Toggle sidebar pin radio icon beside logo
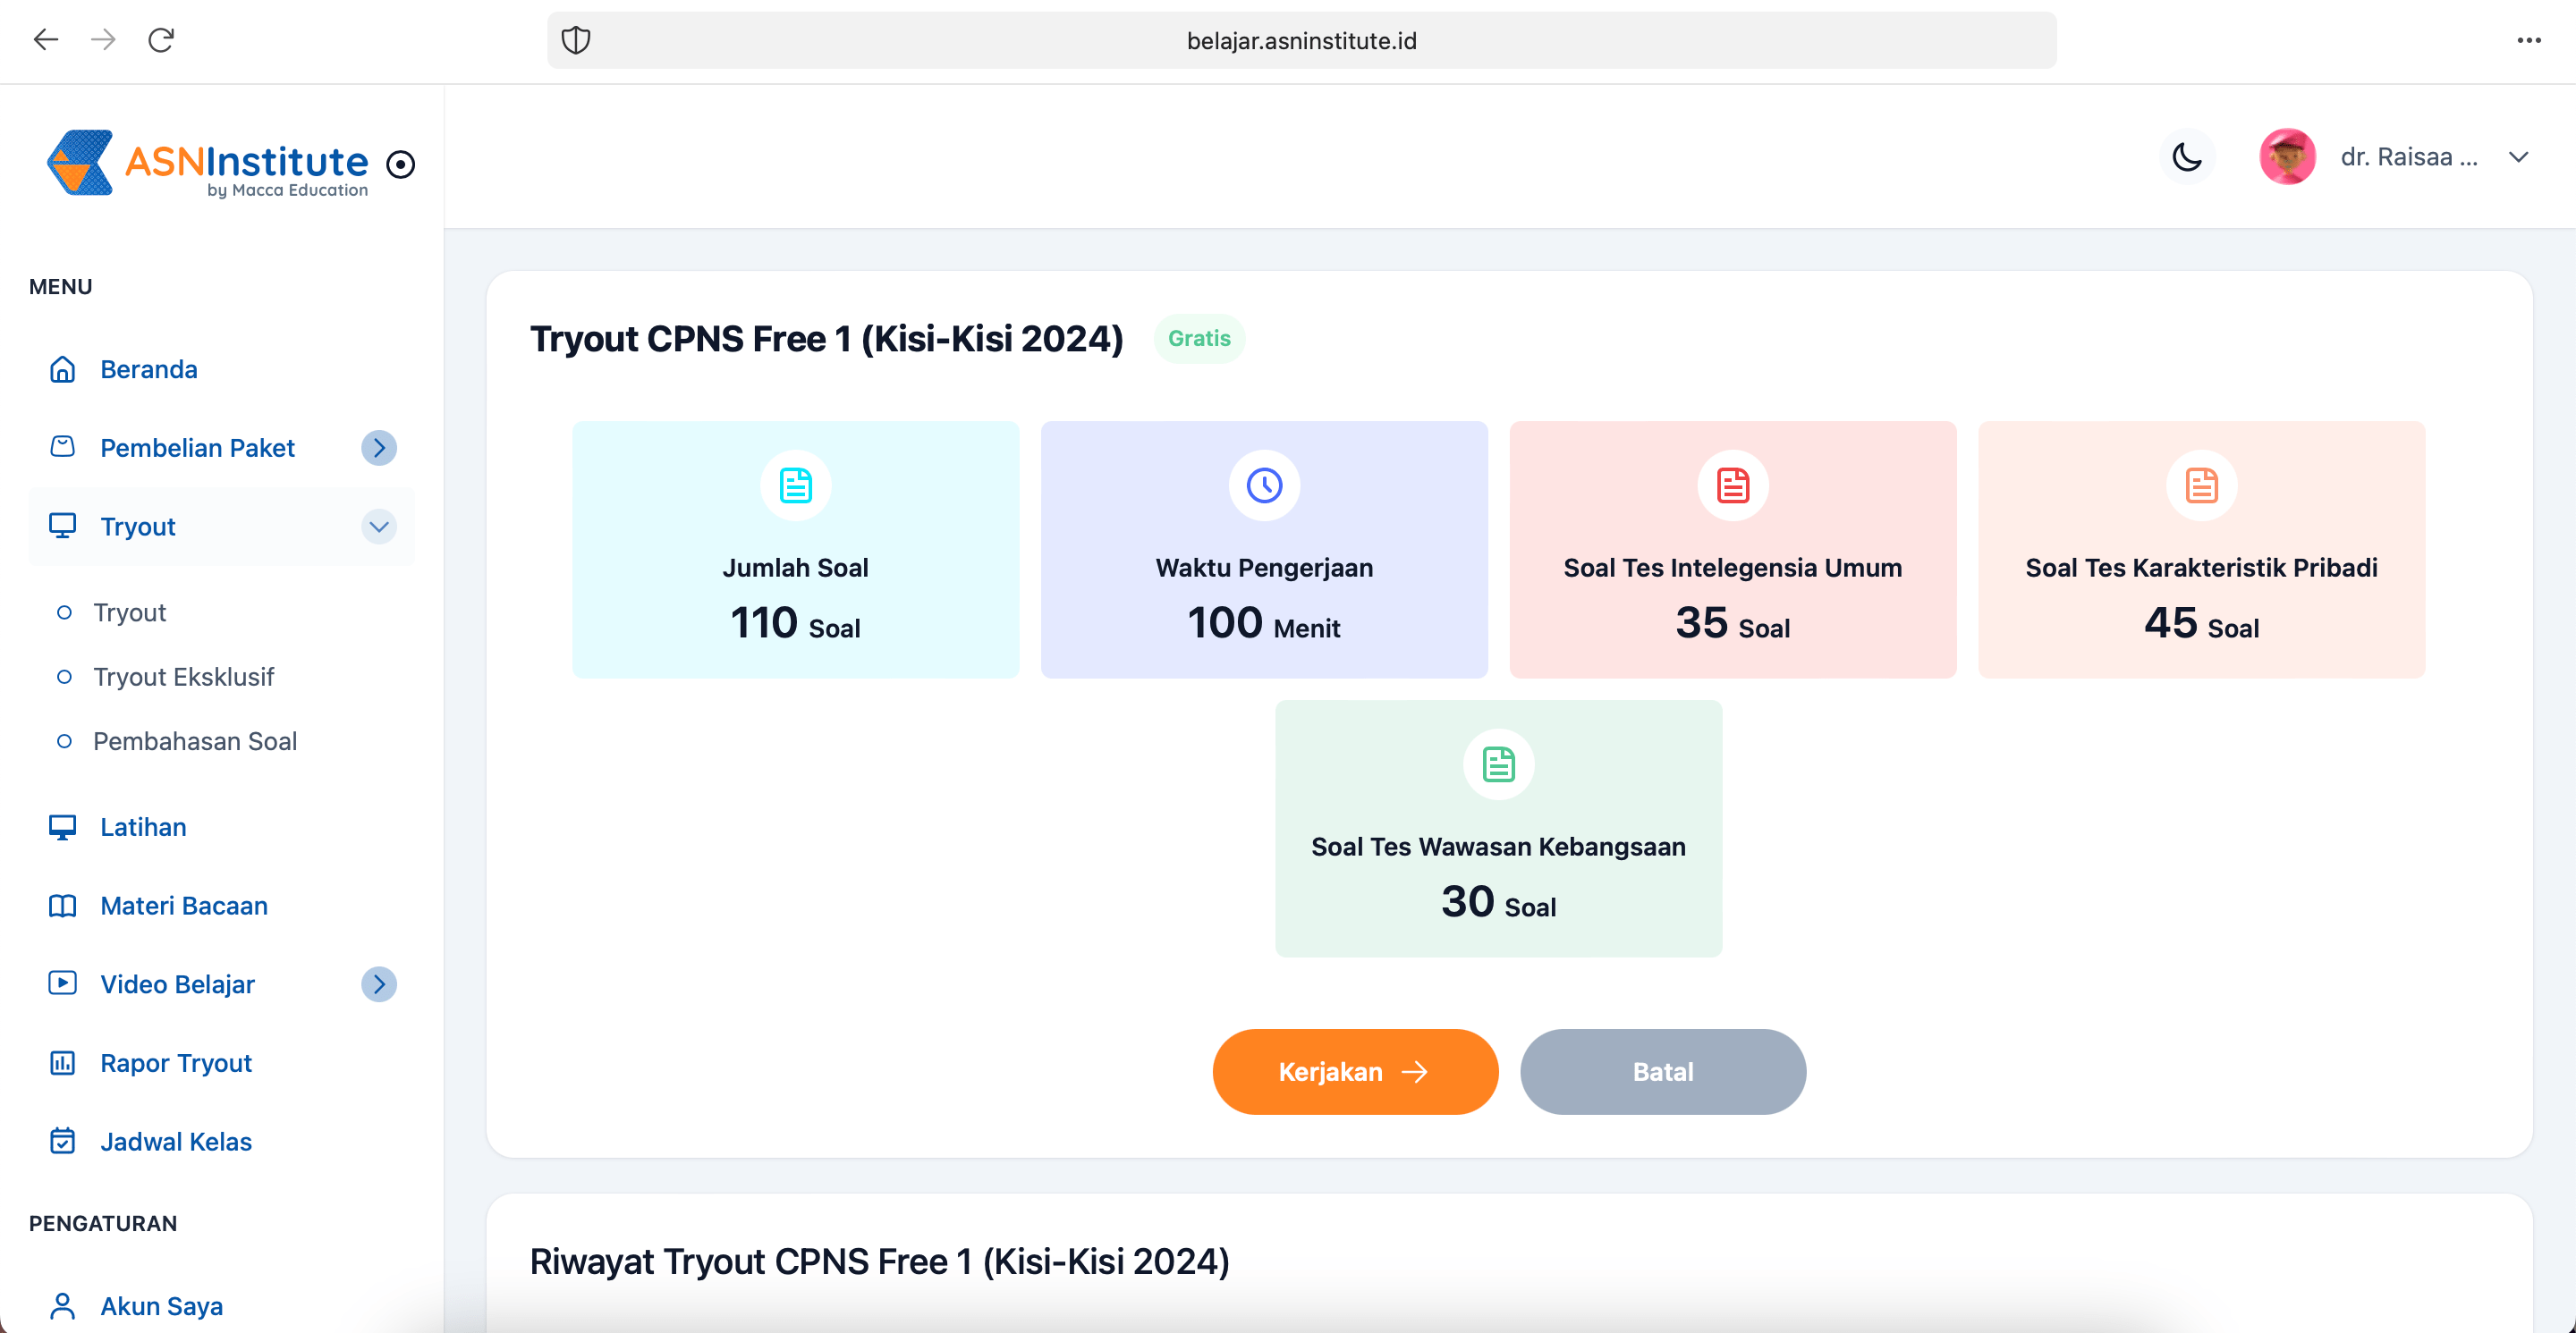This screenshot has width=2576, height=1333. 400,164
